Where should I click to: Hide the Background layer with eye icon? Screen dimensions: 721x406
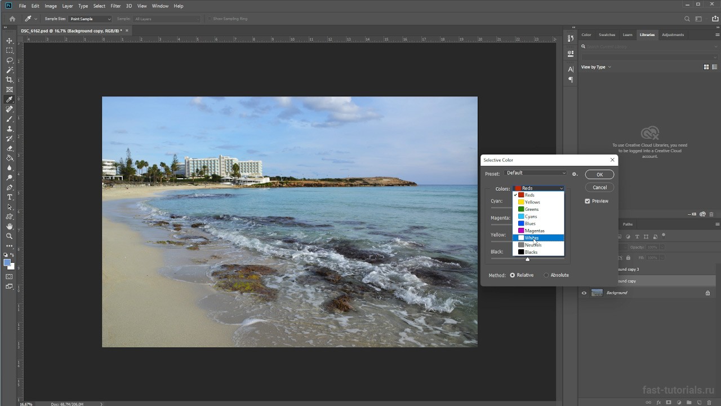584,293
